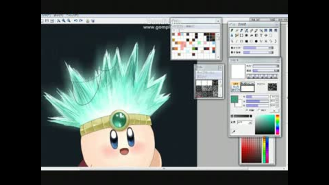The height and width of the screenshot is (185, 329).
Task: Select the outlined circle shape tool
Action: coord(251,41)
